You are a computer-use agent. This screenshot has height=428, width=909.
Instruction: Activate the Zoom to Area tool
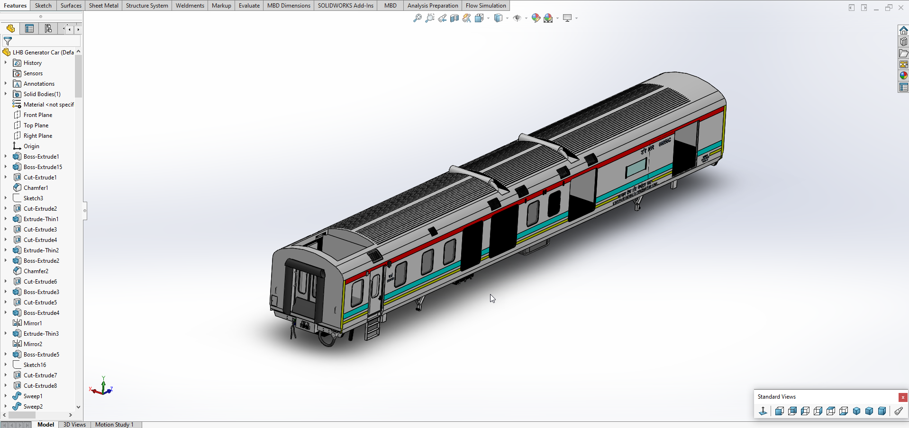[429, 18]
